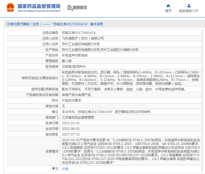
Task: Click the 变更情况 change description paragraph
Action: [x=131, y=151]
